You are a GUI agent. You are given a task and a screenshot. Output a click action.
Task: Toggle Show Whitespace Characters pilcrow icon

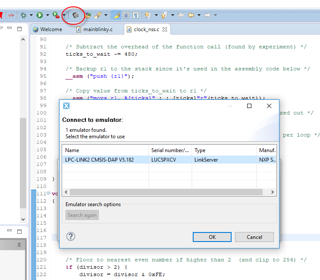(x=136, y=16)
